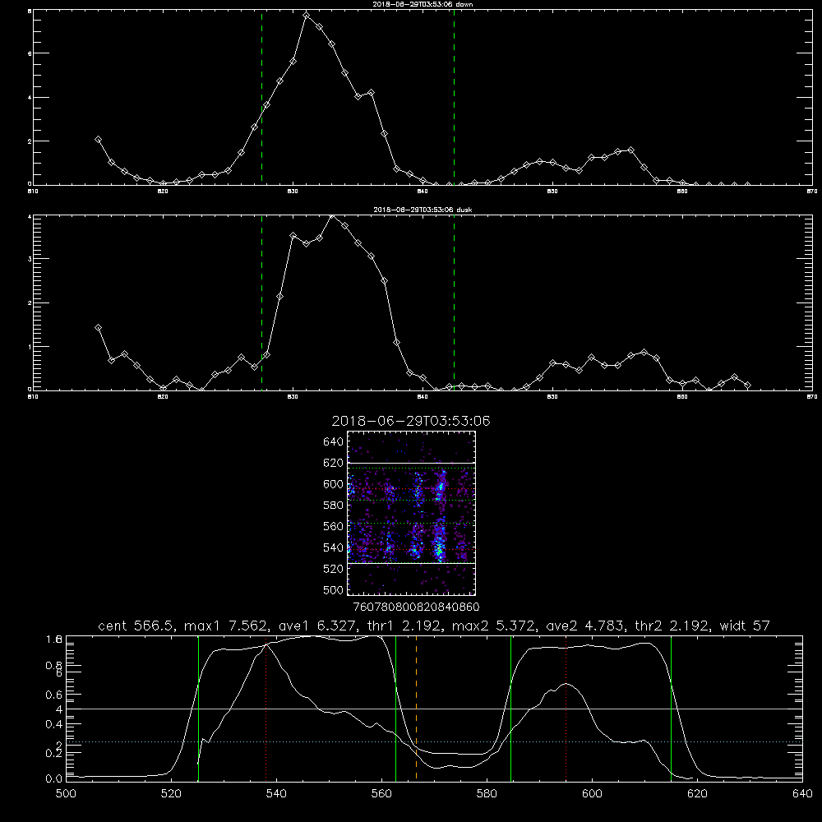
Task: Click the bottom plot x-axis label 560
Action: coord(381,794)
